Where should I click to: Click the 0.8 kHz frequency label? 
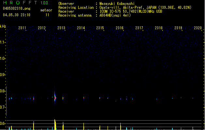pos(3,91)
